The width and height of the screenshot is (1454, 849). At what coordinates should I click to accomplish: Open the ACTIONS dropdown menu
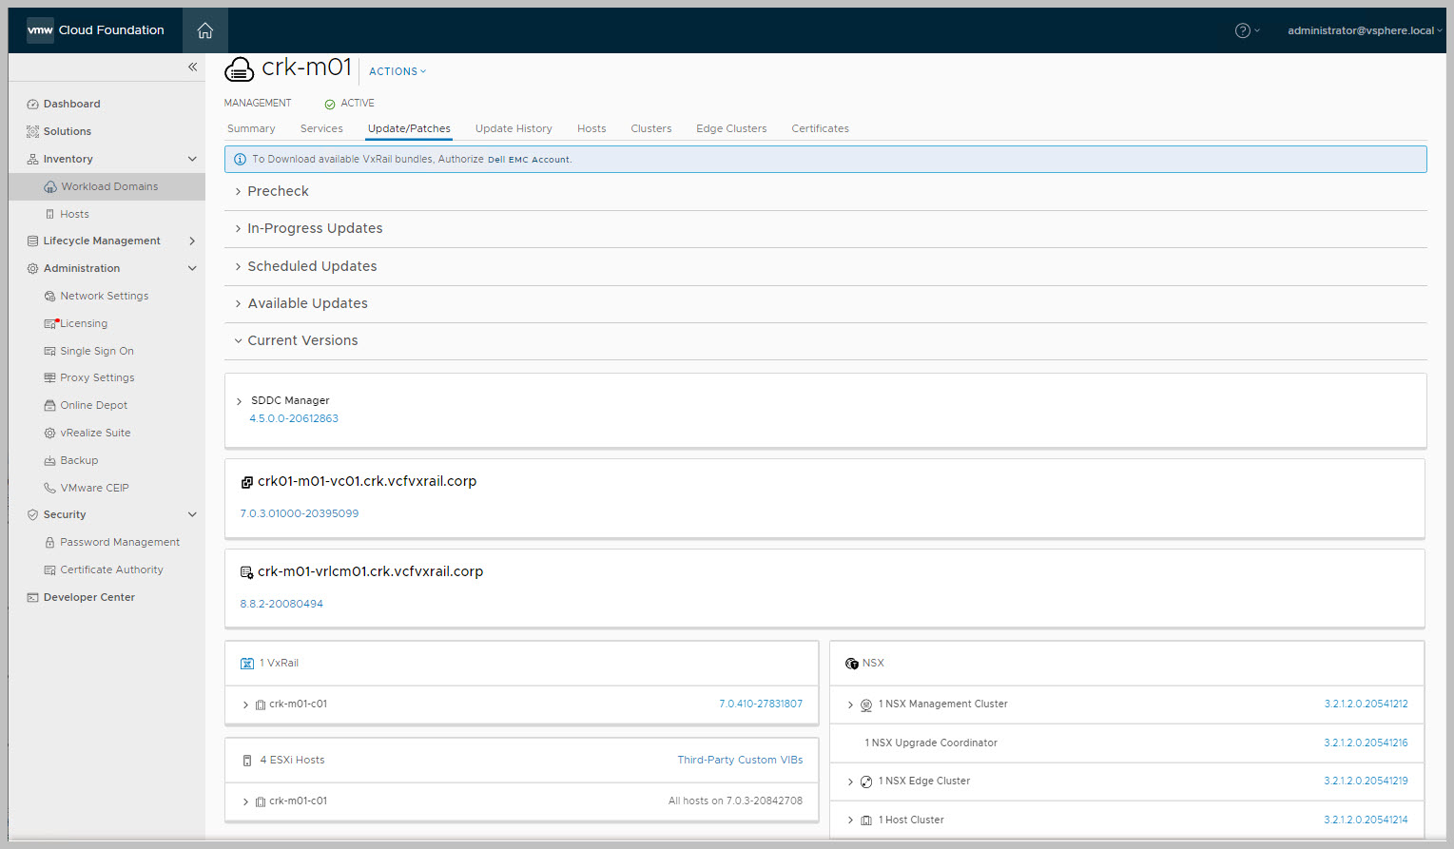point(397,71)
